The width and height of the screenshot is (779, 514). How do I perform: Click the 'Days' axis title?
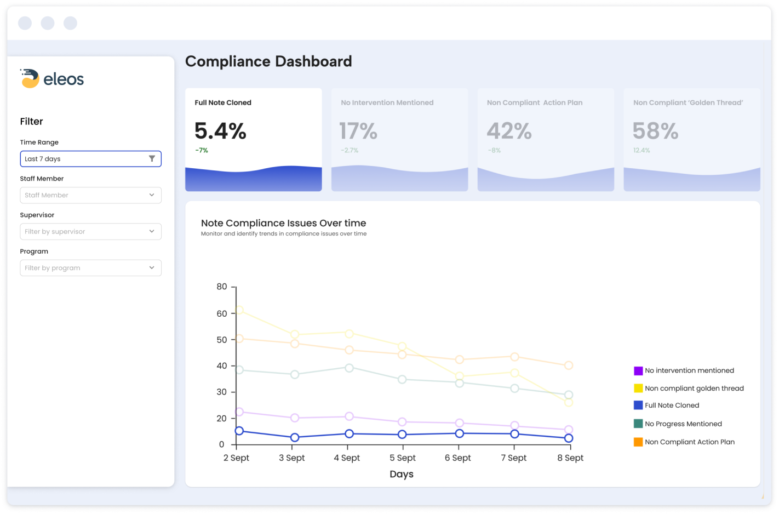click(x=402, y=474)
